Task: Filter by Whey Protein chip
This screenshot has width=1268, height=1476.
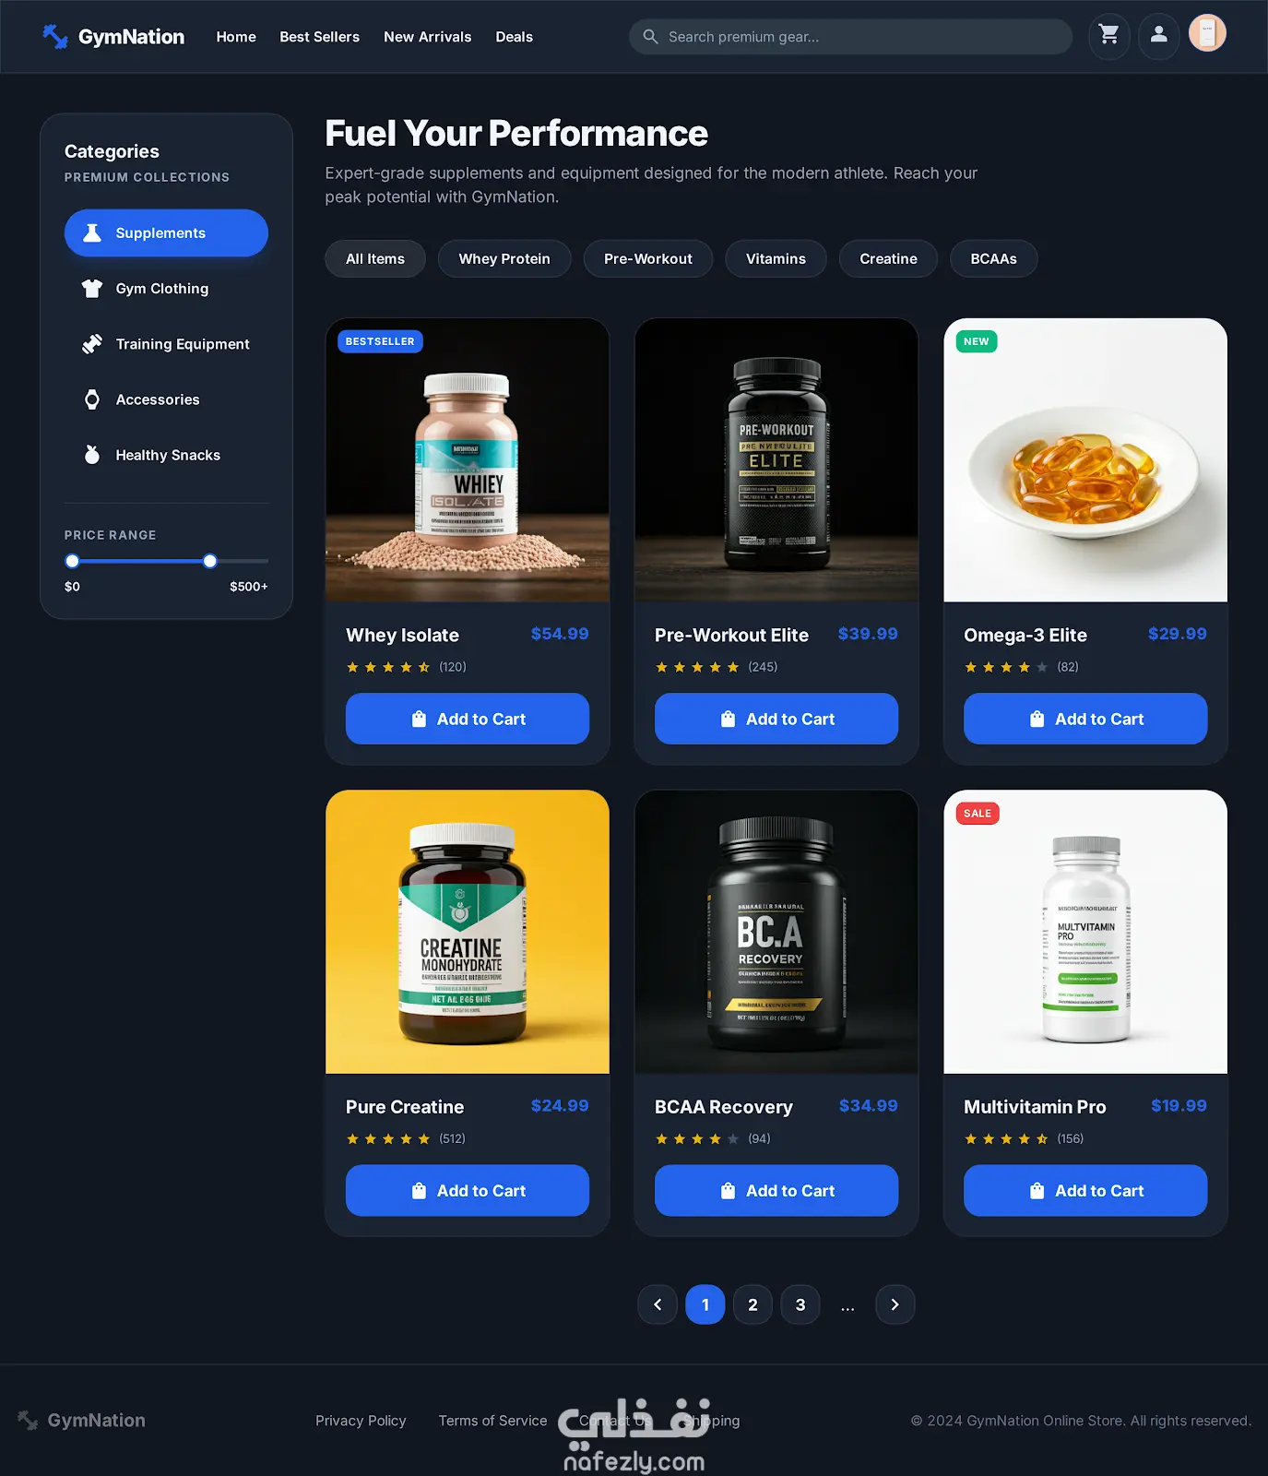Action: coord(504,259)
